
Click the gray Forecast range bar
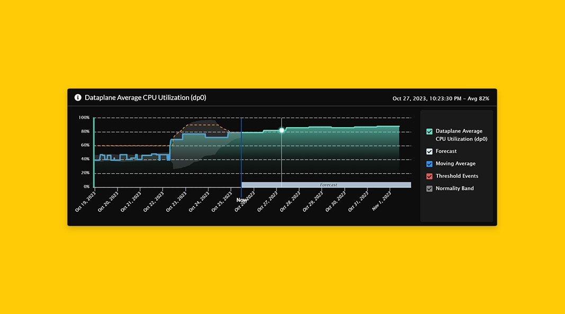[x=326, y=185]
